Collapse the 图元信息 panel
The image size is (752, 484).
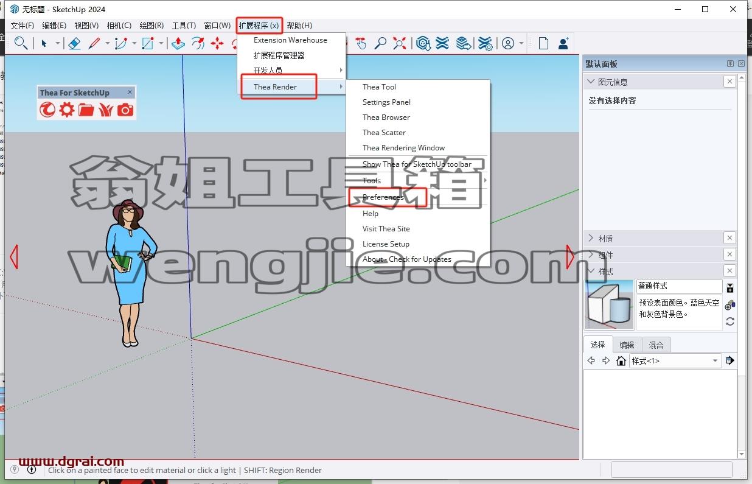pos(590,82)
